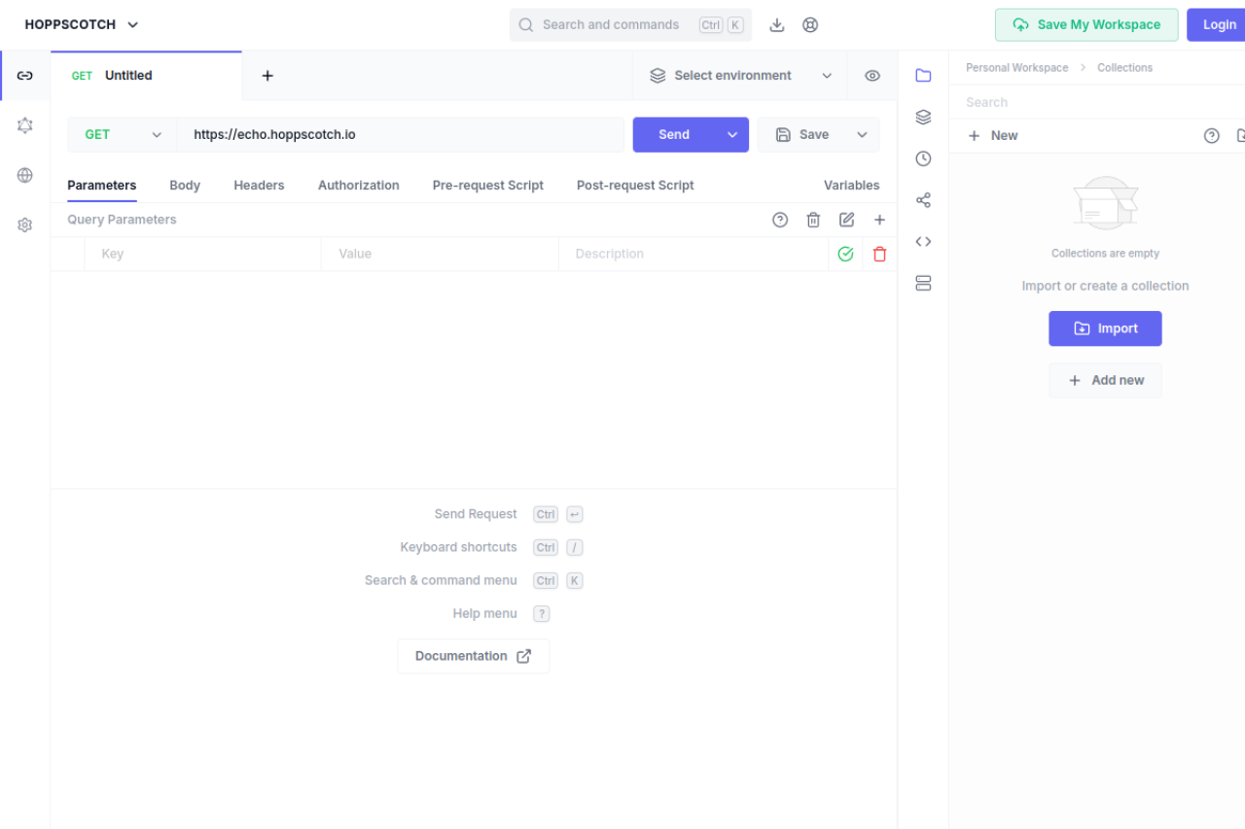Open the Select environment dropdown
This screenshot has height=829, width=1245.
pos(739,76)
